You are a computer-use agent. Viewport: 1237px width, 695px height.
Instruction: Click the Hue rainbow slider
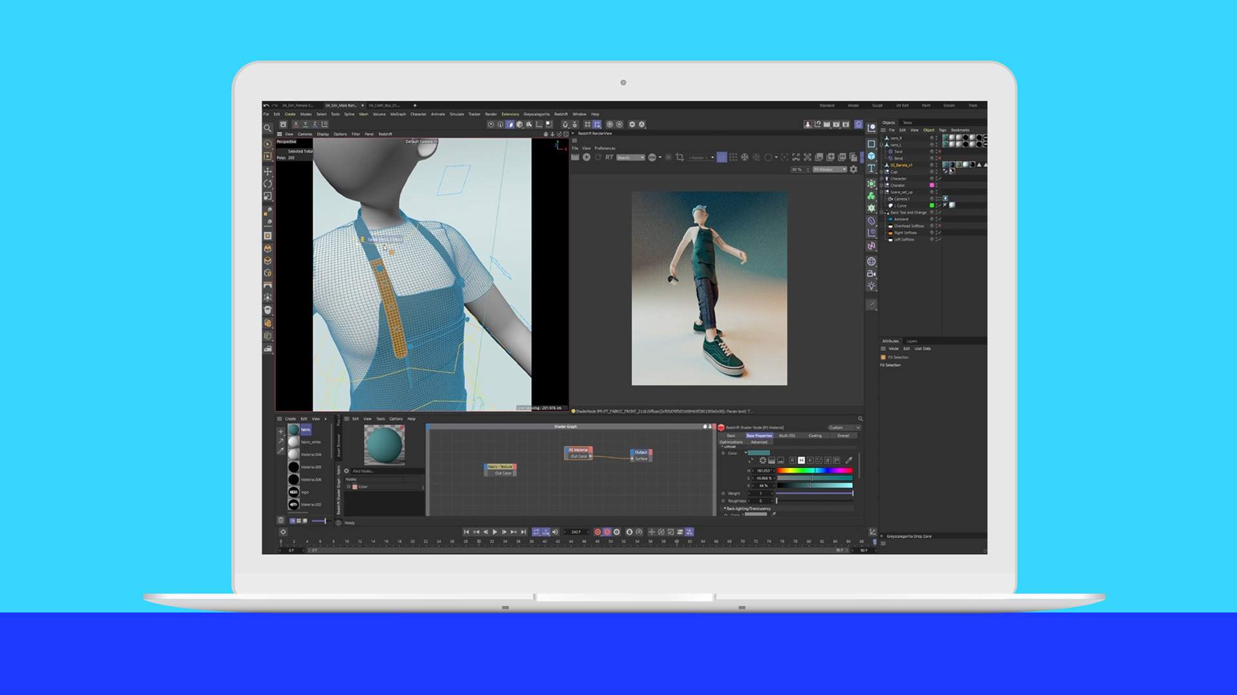pyautogui.click(x=814, y=470)
